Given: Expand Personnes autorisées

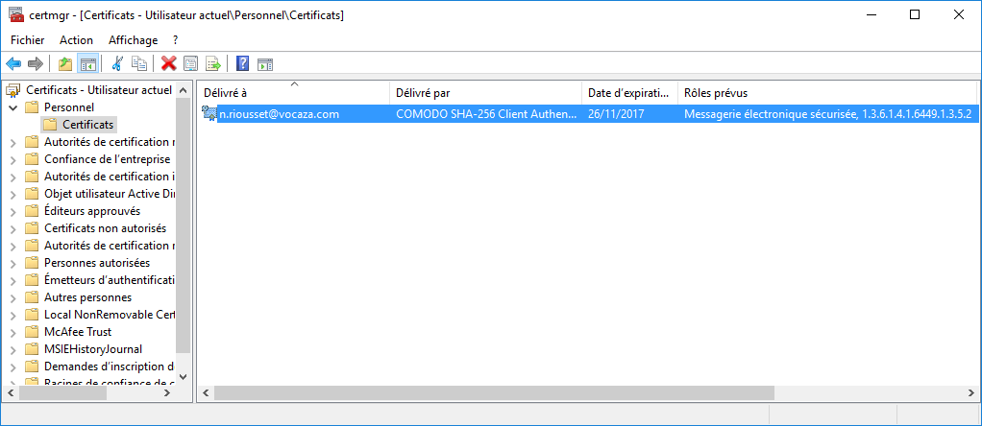Looking at the screenshot, I should coord(13,263).
